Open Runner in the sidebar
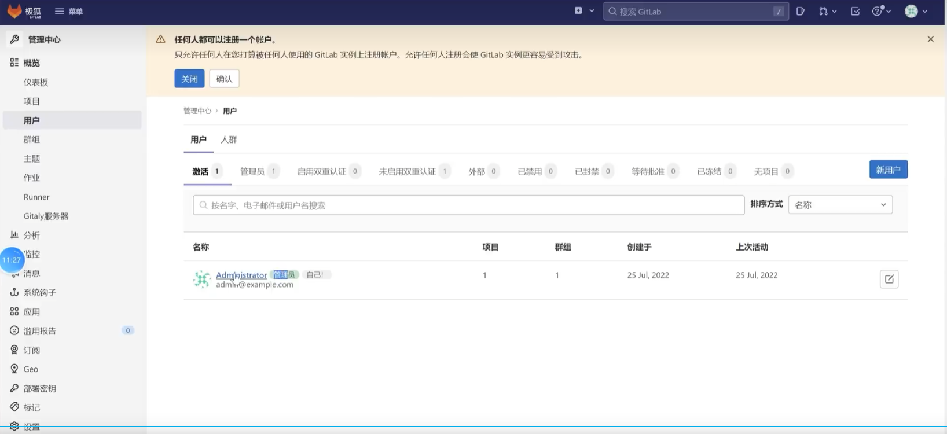The width and height of the screenshot is (947, 434). click(36, 197)
